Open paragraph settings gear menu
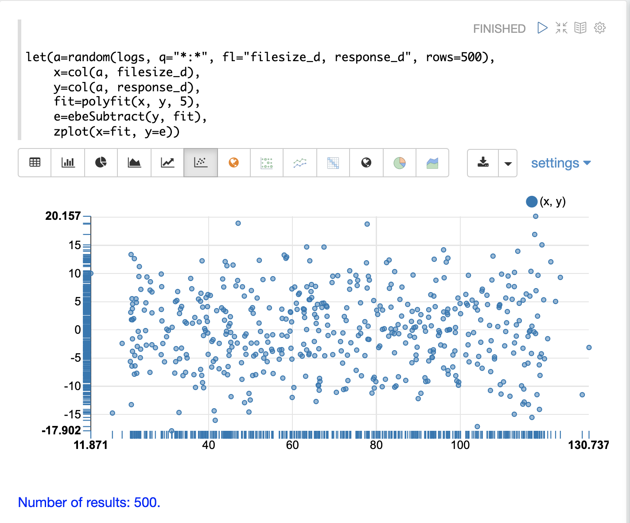The width and height of the screenshot is (630, 523). (600, 28)
